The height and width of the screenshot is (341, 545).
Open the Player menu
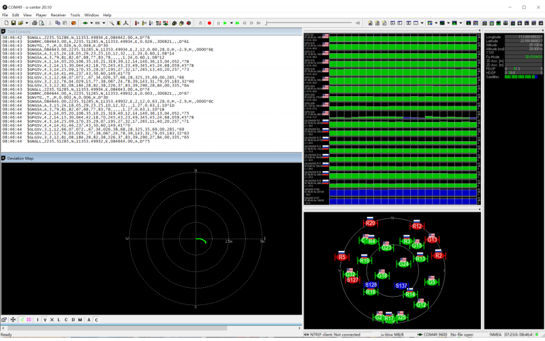(x=41, y=15)
